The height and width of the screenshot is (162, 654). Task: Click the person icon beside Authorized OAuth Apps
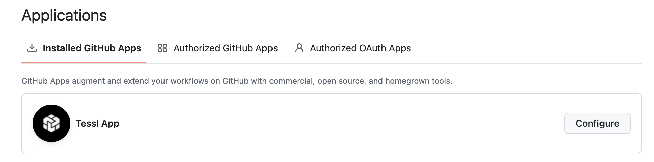coord(299,48)
